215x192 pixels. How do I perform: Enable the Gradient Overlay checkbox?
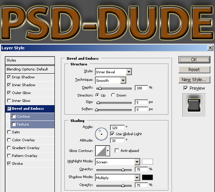(x=9, y=148)
